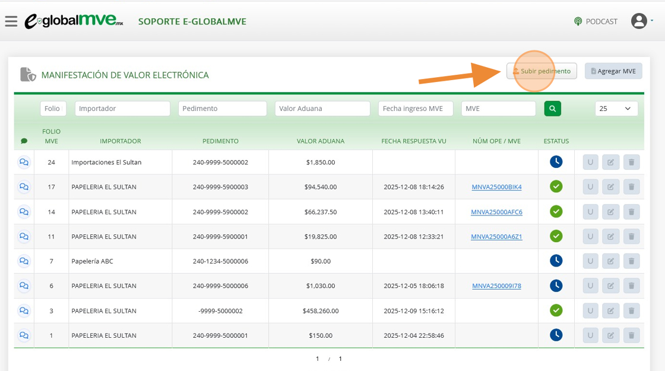The image size is (665, 371).
Task: Click the U button for folio 17
Action: click(x=590, y=186)
